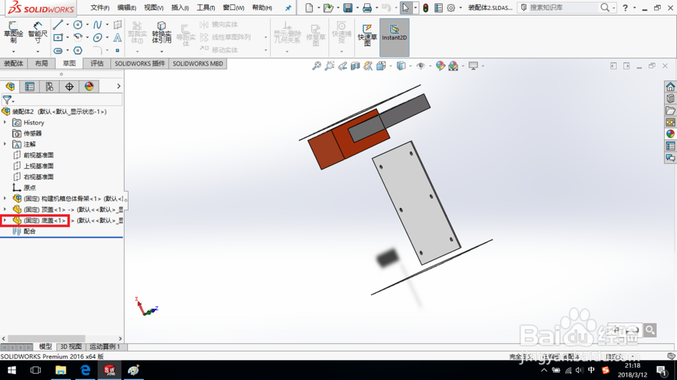Click the Open file icon
The width and height of the screenshot is (677, 380).
coord(328,7)
